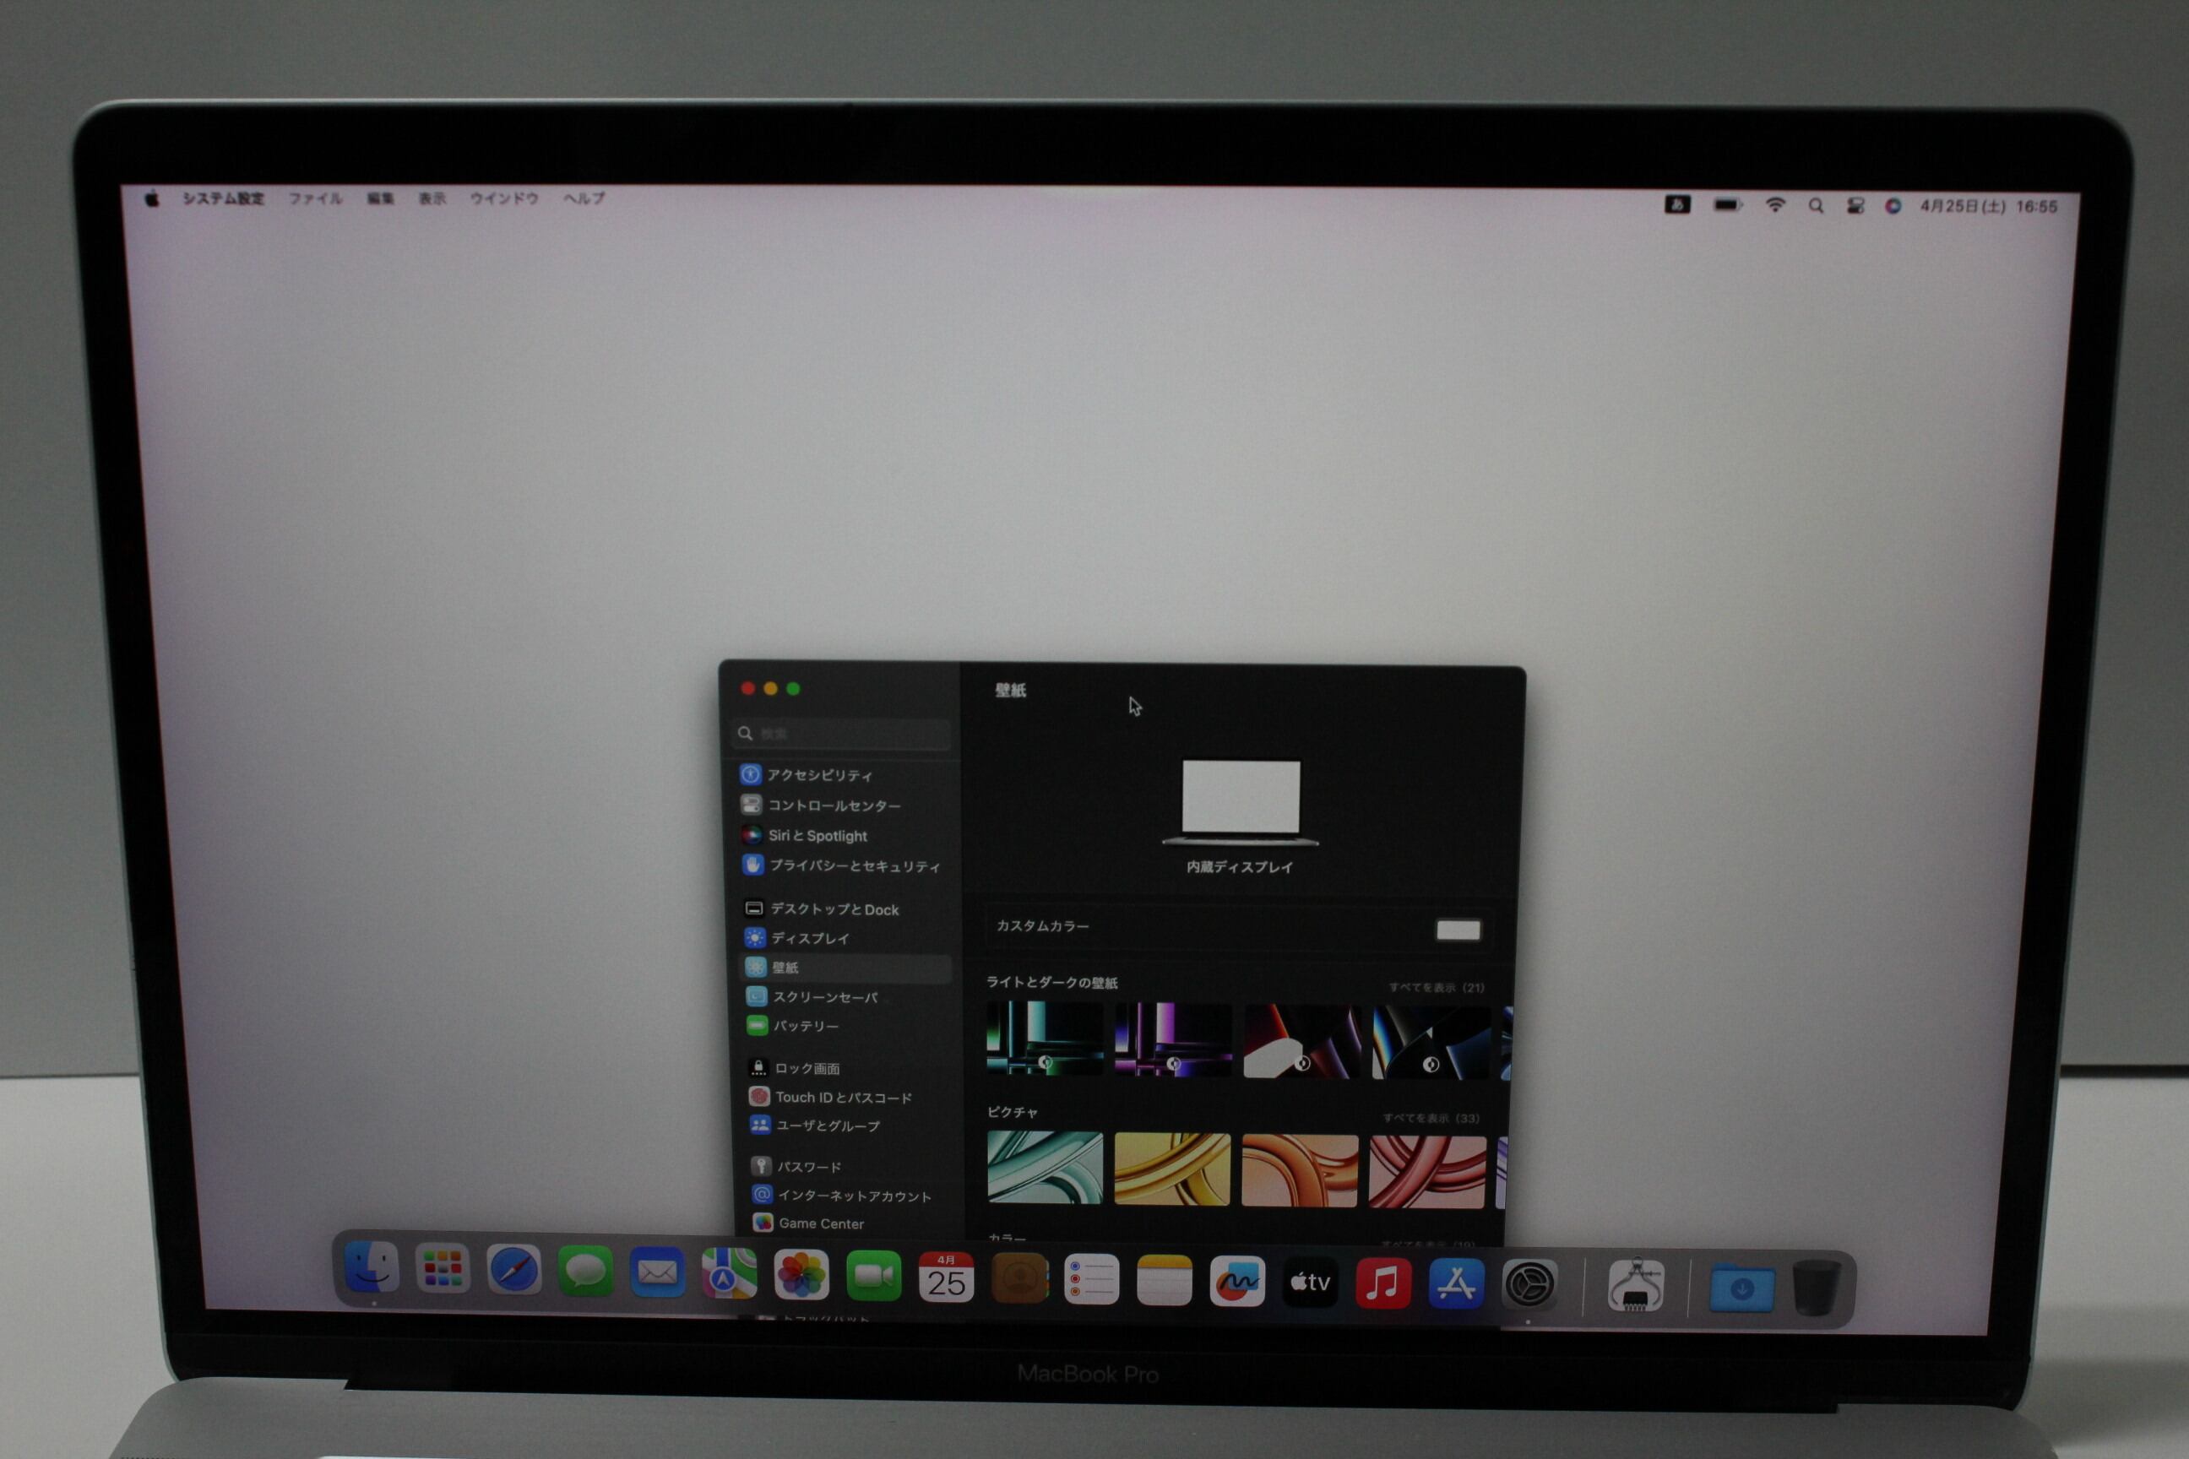Open Accessibility settings in sidebar
Image resolution: width=2189 pixels, height=1459 pixels.
coord(819,775)
